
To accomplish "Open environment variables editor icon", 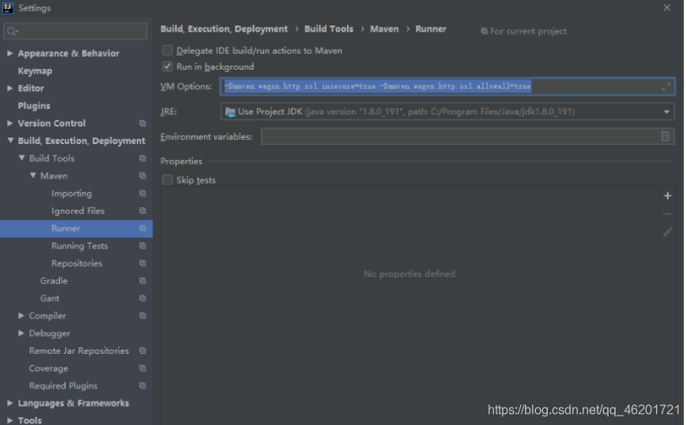I will (665, 136).
